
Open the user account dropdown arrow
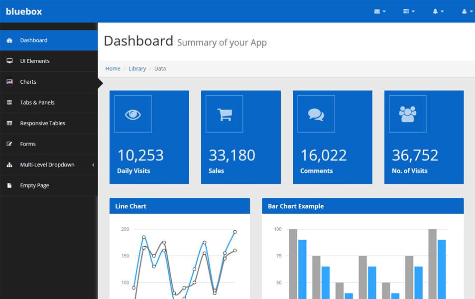point(471,11)
